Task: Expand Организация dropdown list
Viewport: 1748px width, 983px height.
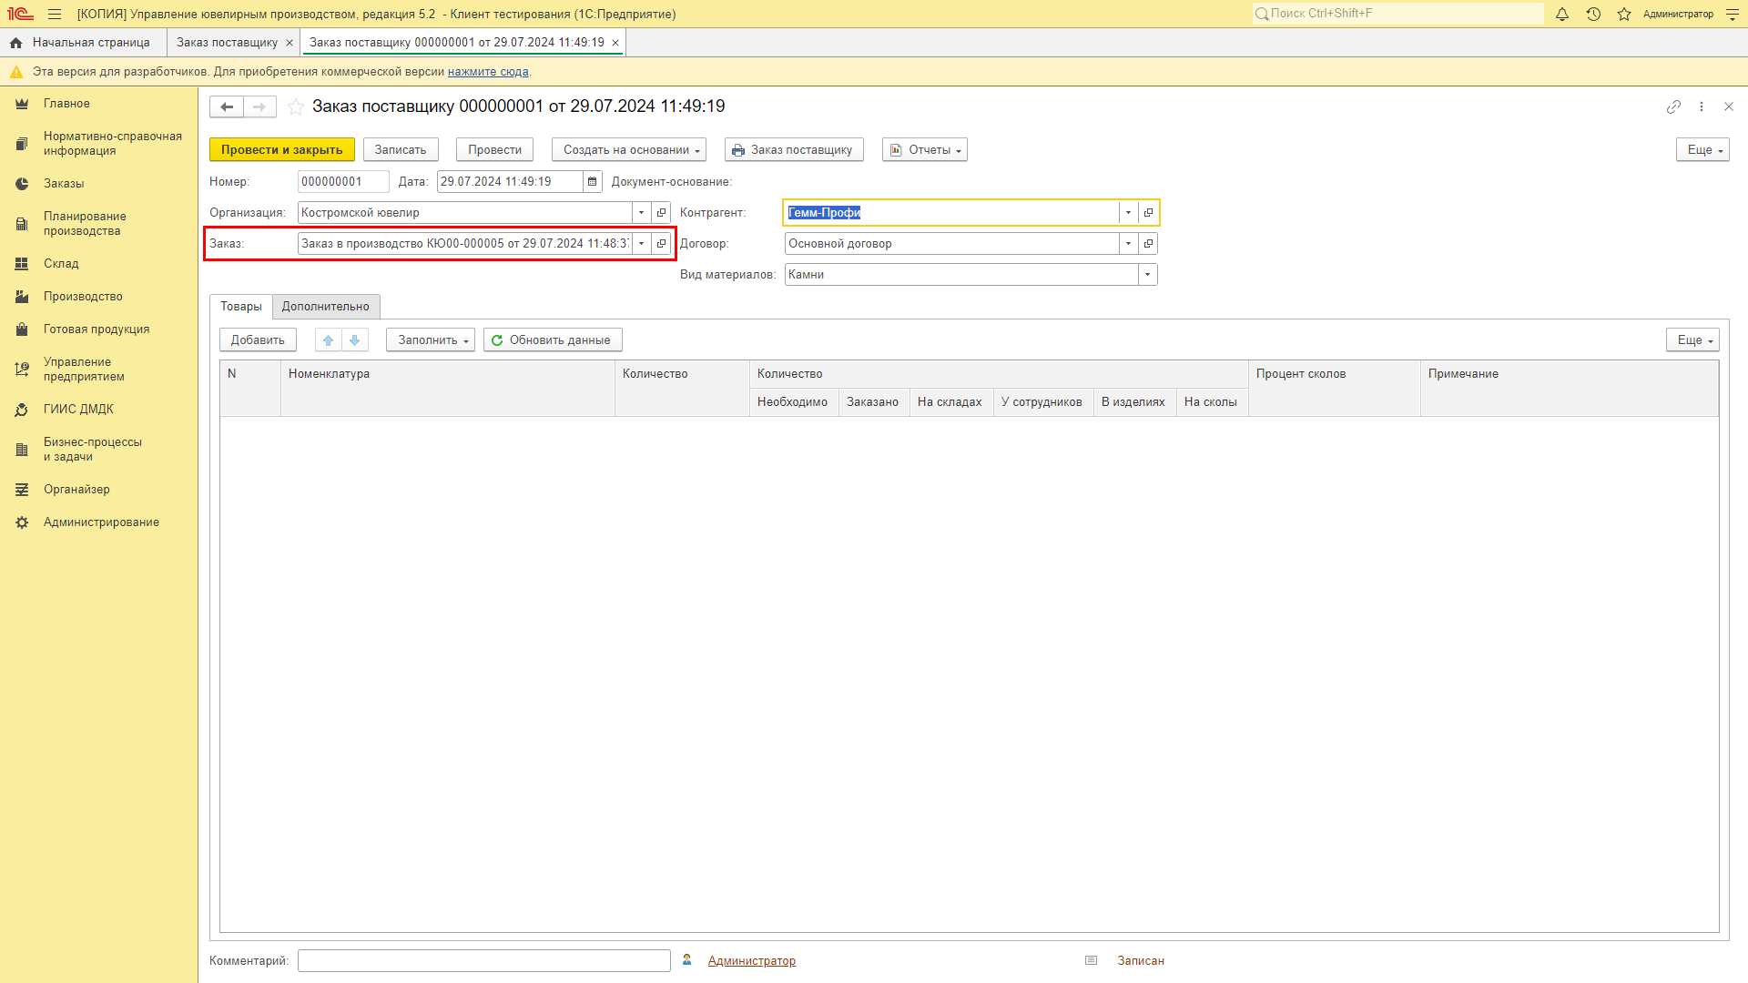Action: tap(642, 213)
